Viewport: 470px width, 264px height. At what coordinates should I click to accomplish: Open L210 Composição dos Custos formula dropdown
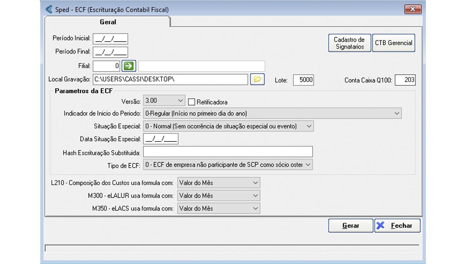coord(218,183)
